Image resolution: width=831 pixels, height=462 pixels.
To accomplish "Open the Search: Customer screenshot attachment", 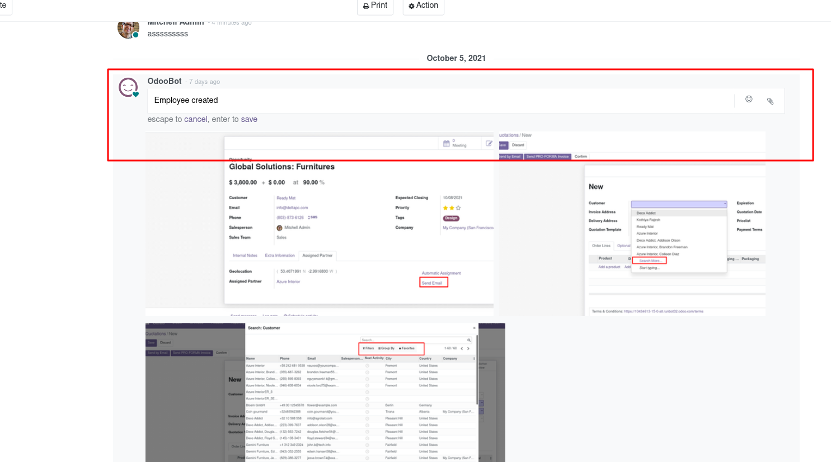I will click(325, 393).
